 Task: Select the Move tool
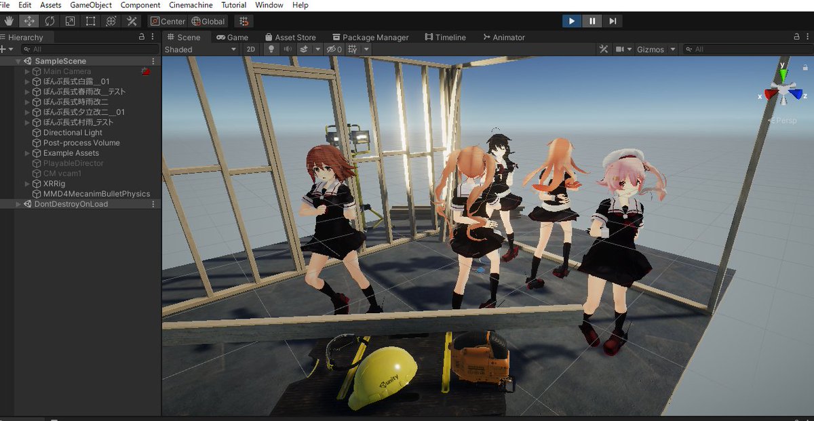(28, 20)
